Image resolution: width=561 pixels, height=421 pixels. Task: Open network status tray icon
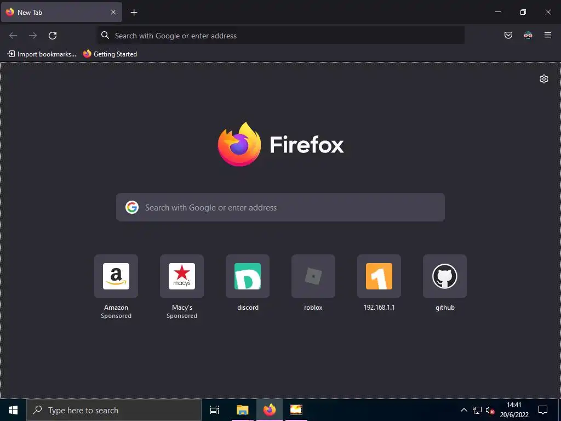pos(477,410)
